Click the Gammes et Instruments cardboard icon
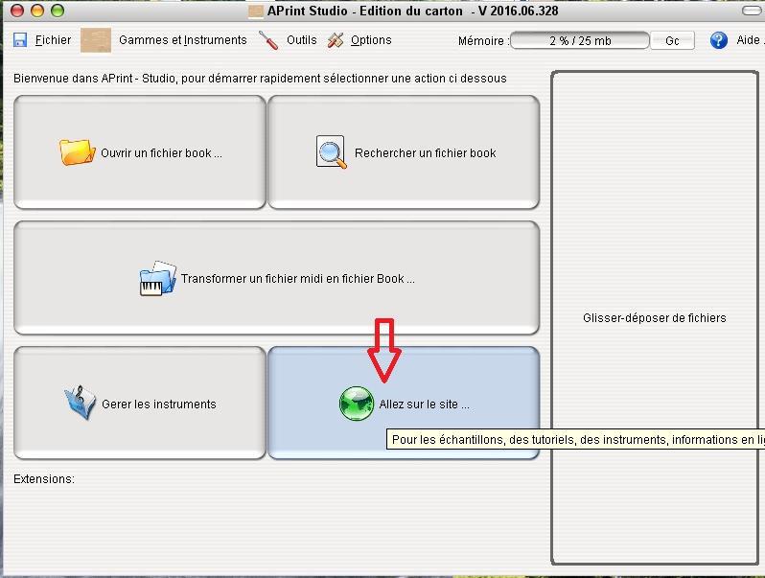The width and height of the screenshot is (765, 578). coord(96,40)
